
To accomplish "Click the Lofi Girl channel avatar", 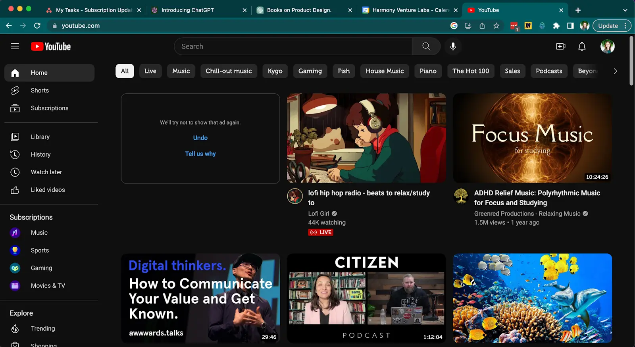I will [295, 196].
